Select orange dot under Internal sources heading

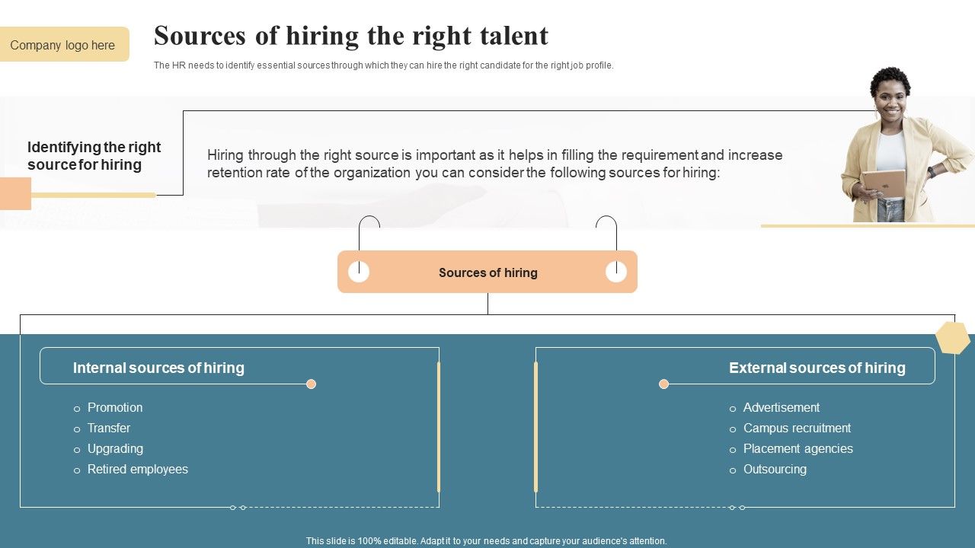pos(311,384)
